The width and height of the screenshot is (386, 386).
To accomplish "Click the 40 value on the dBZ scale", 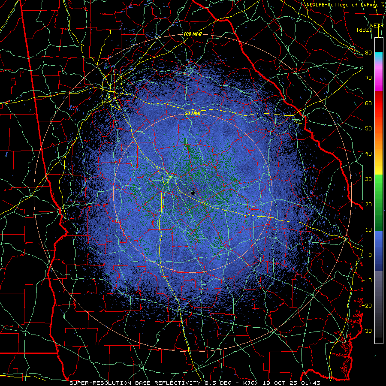I will (368, 154).
